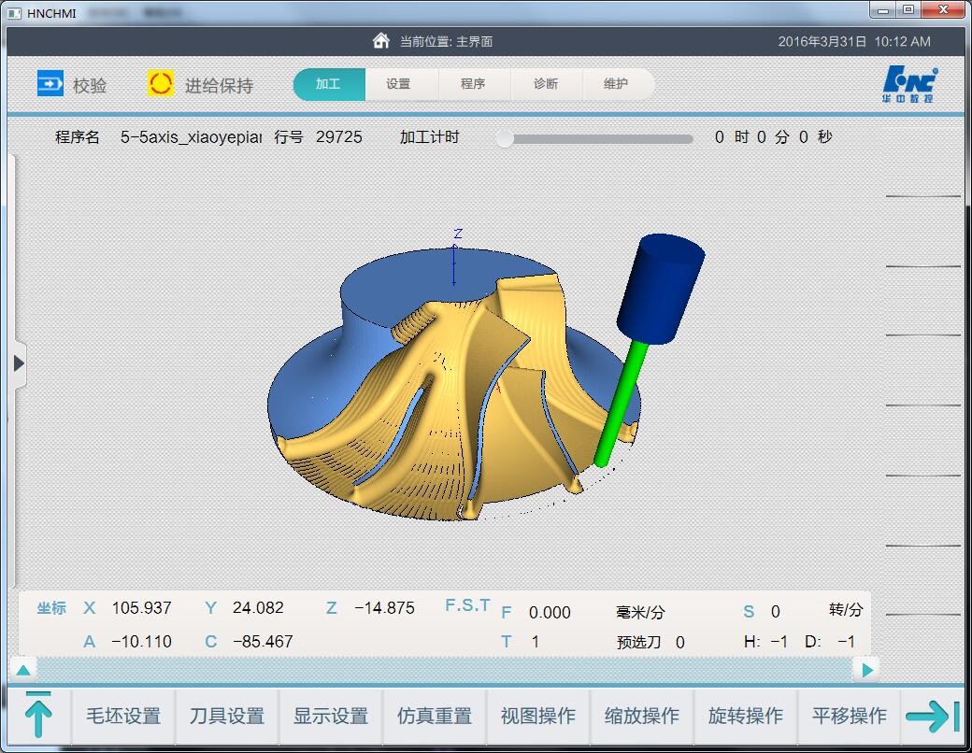Open the 维护 tab
The height and width of the screenshot is (753, 972).
[x=616, y=84]
